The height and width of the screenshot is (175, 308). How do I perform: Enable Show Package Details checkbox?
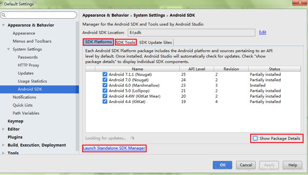point(255,138)
